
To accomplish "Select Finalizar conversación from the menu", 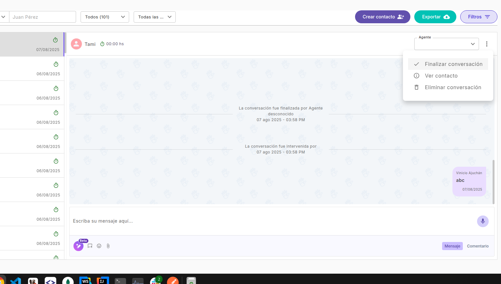I will [x=453, y=64].
